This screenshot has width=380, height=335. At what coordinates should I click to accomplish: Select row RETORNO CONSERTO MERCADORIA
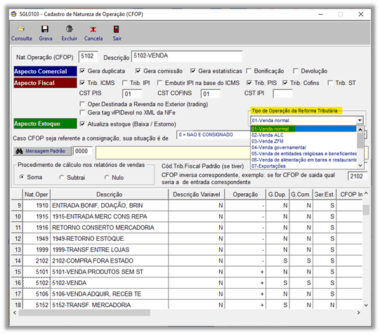[x=187, y=228]
